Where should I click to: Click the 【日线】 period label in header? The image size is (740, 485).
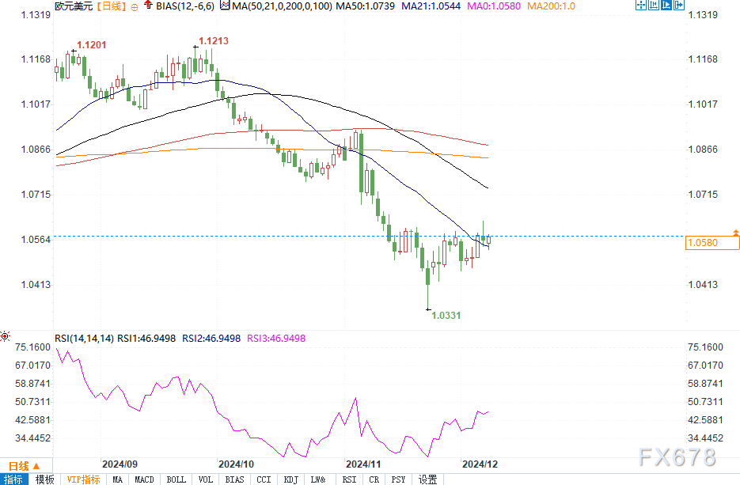tap(112, 6)
